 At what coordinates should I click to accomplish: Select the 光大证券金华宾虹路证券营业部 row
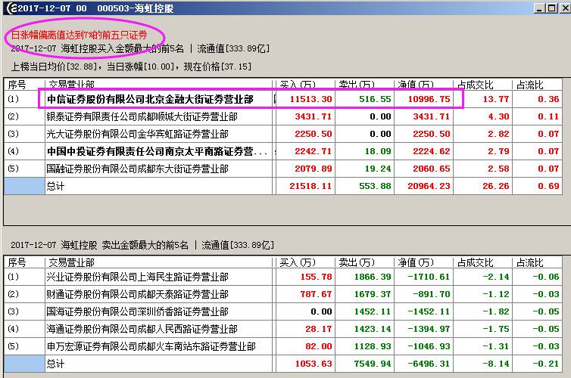[x=282, y=134]
